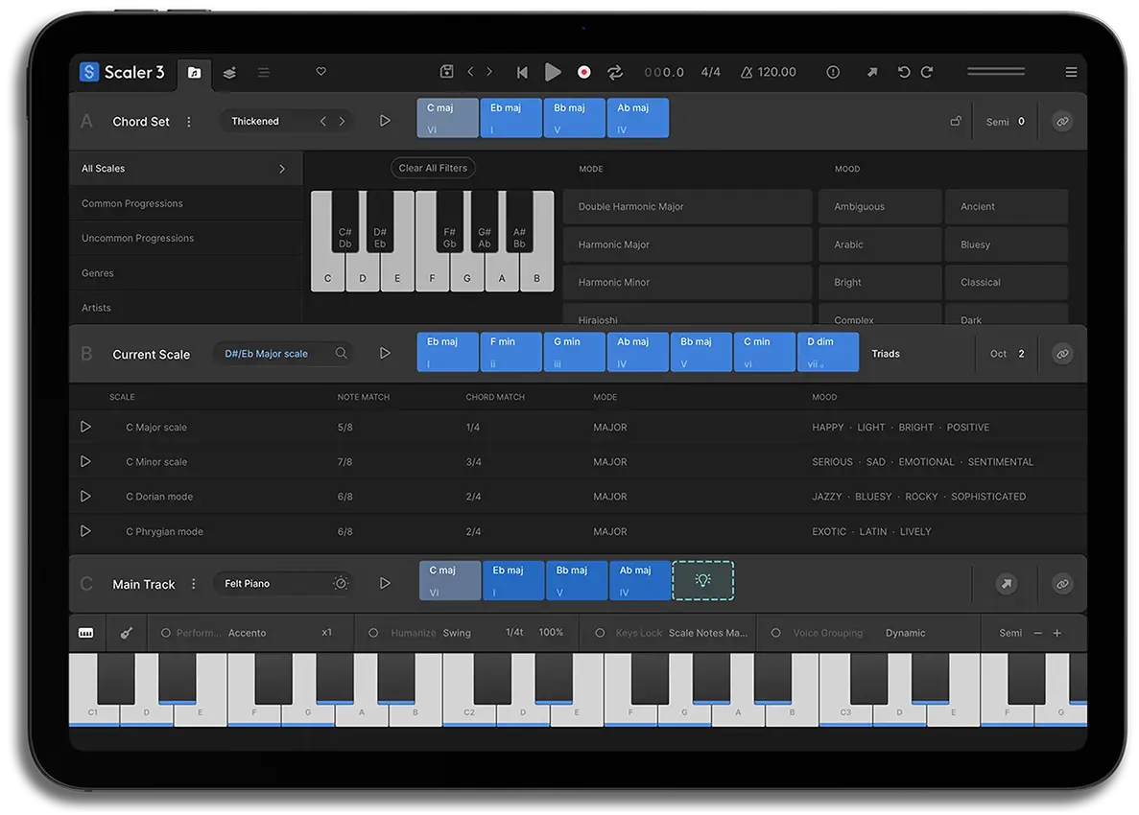
Task: Click the Clear All Filters button
Action: [433, 168]
